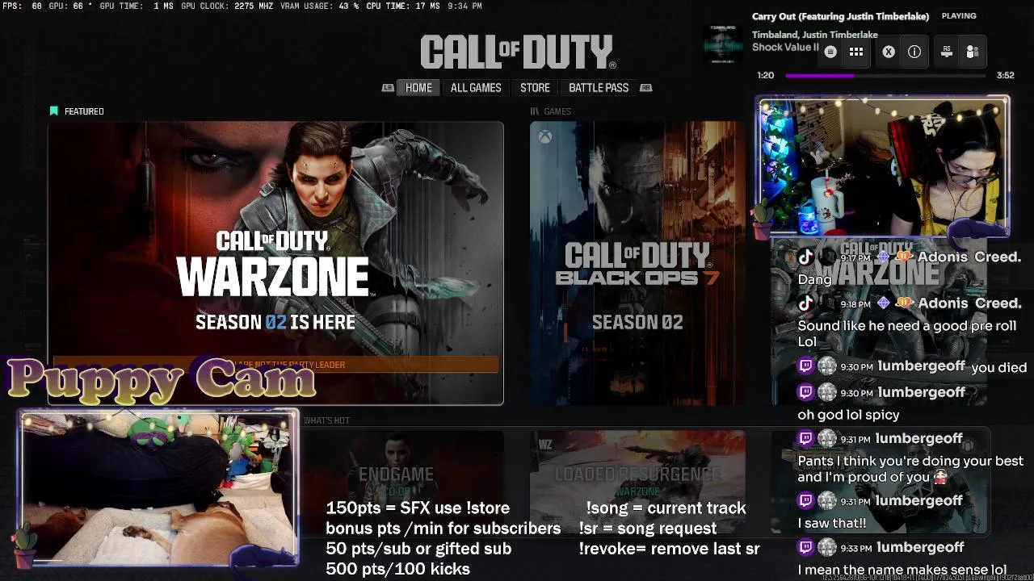The width and height of the screenshot is (1034, 581).
Task: Click the song title Carry Out
Action: tap(840, 16)
